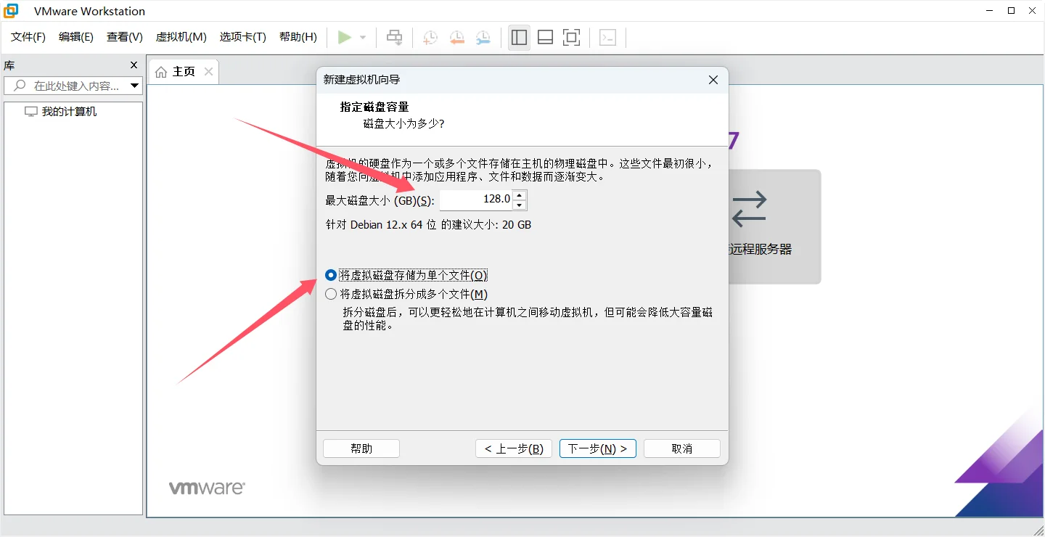Image resolution: width=1045 pixels, height=537 pixels.
Task: Open the 文件(F) menu
Action: coord(28,37)
